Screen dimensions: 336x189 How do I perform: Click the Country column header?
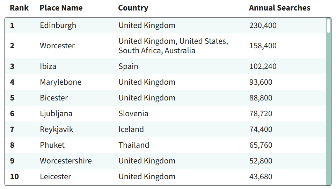click(133, 8)
